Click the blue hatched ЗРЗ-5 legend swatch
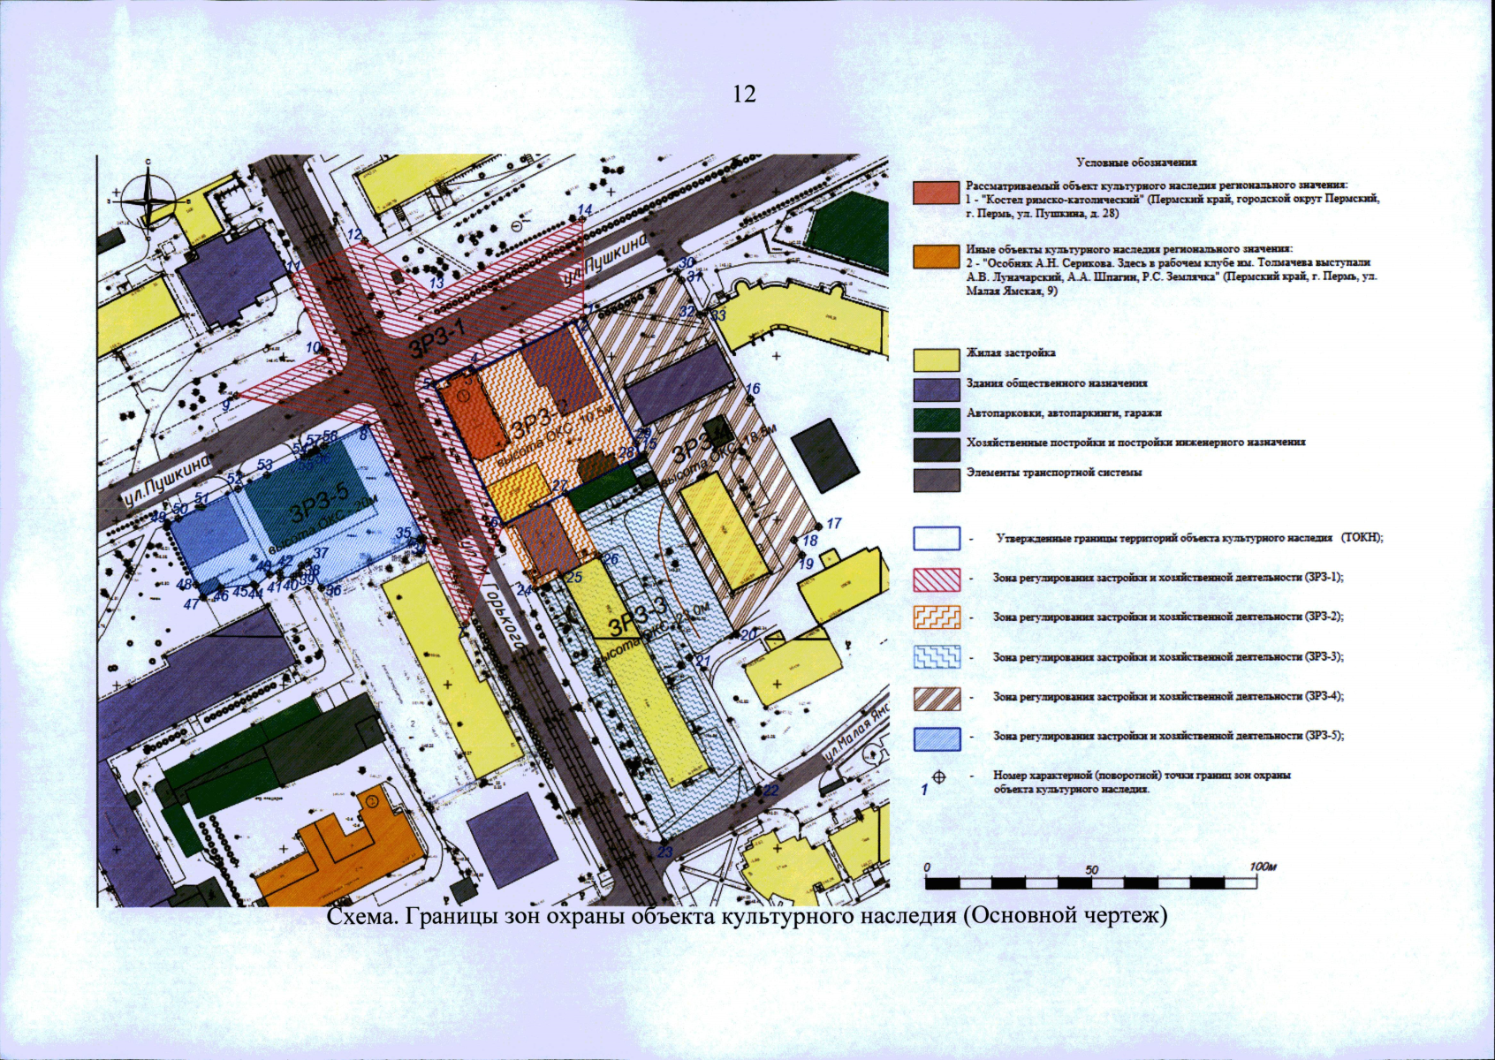Image resolution: width=1495 pixels, height=1060 pixels. pyautogui.click(x=937, y=738)
